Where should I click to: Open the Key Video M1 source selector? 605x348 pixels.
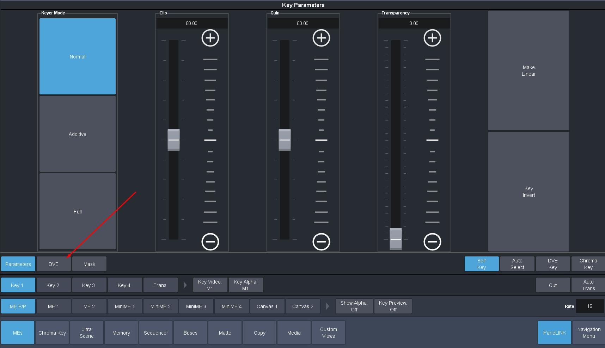pos(210,285)
